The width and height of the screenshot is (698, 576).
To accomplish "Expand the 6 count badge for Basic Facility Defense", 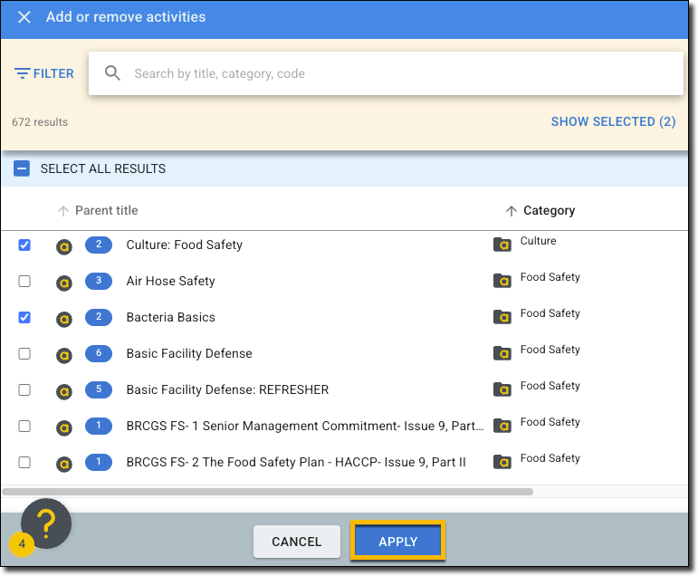I will [99, 353].
